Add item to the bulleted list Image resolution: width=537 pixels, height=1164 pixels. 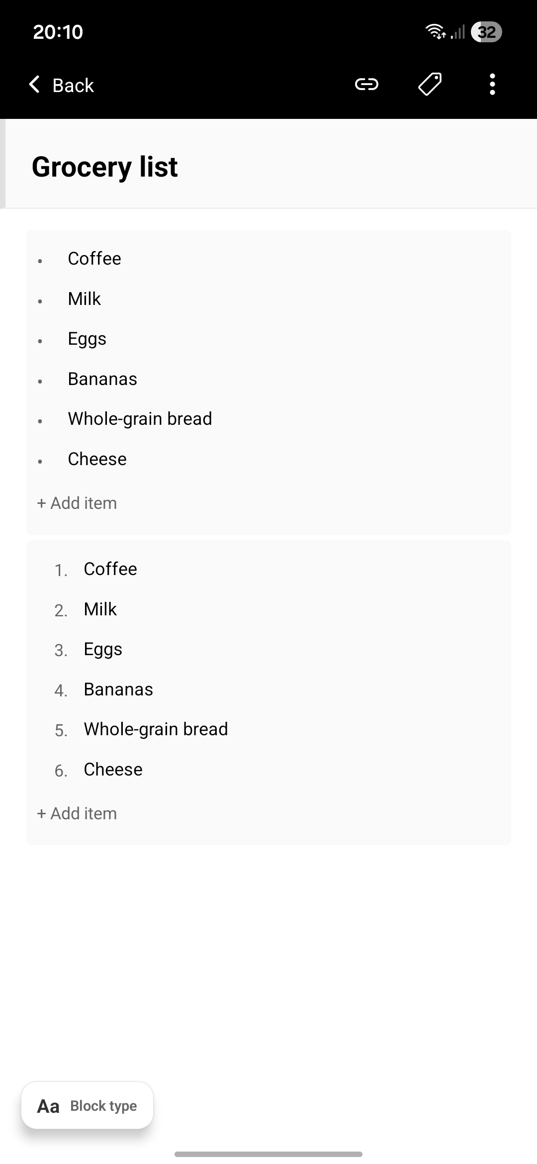point(77,503)
